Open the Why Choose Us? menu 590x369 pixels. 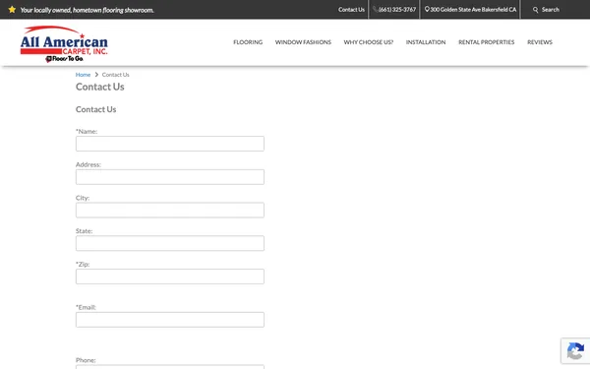click(369, 42)
